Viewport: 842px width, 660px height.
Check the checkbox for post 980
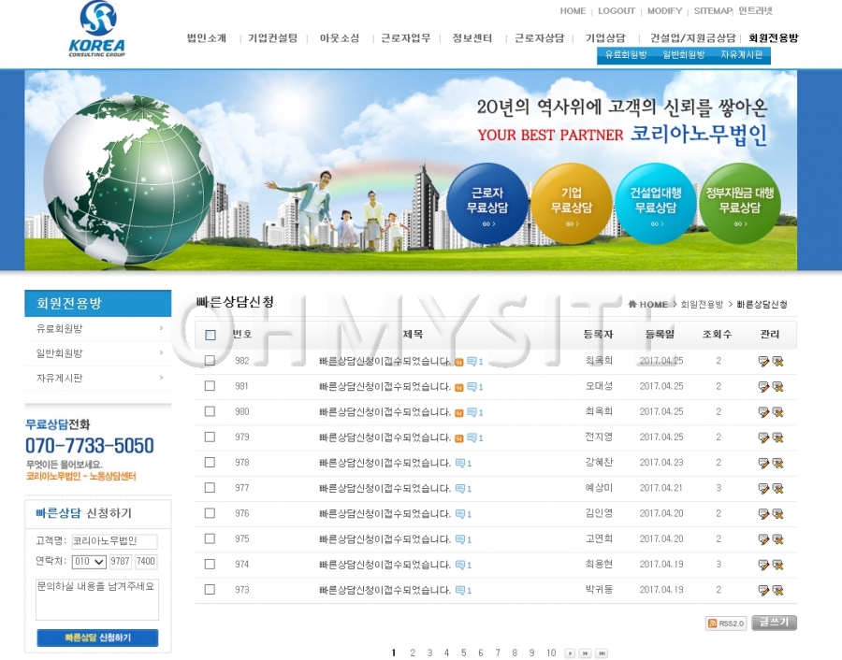pyautogui.click(x=210, y=411)
